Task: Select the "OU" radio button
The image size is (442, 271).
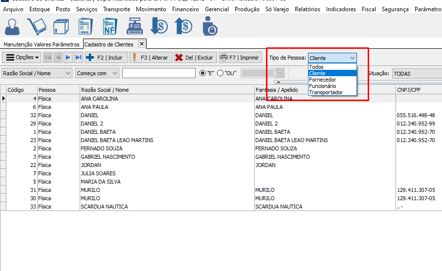Action: [220, 73]
